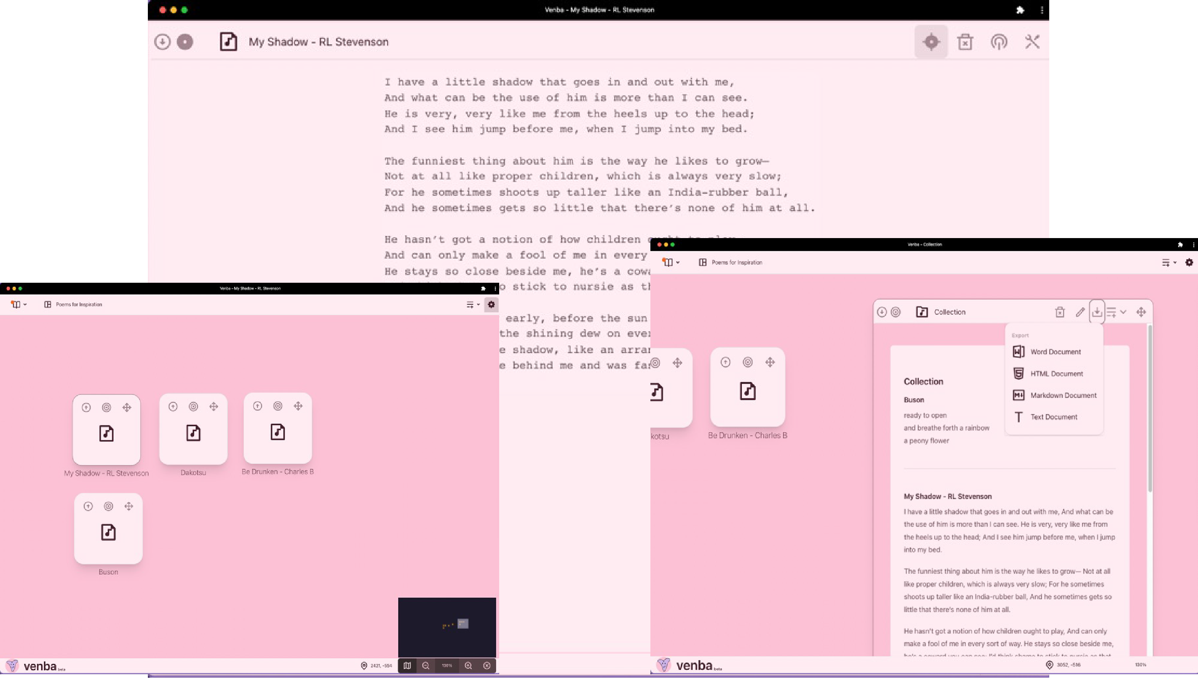Open list options dropdown in bottom-left window toolbar
1198x678 pixels.
click(473, 305)
